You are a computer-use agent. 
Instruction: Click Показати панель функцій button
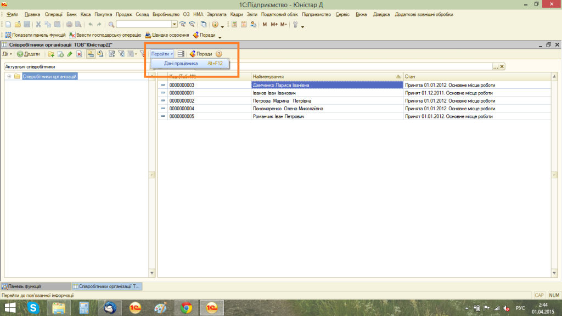click(x=35, y=35)
